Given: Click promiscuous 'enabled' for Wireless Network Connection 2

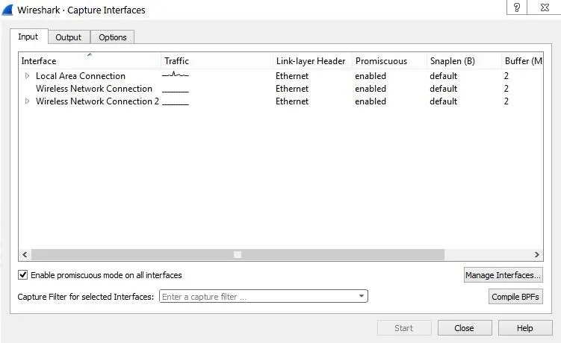Looking at the screenshot, I should coord(371,101).
